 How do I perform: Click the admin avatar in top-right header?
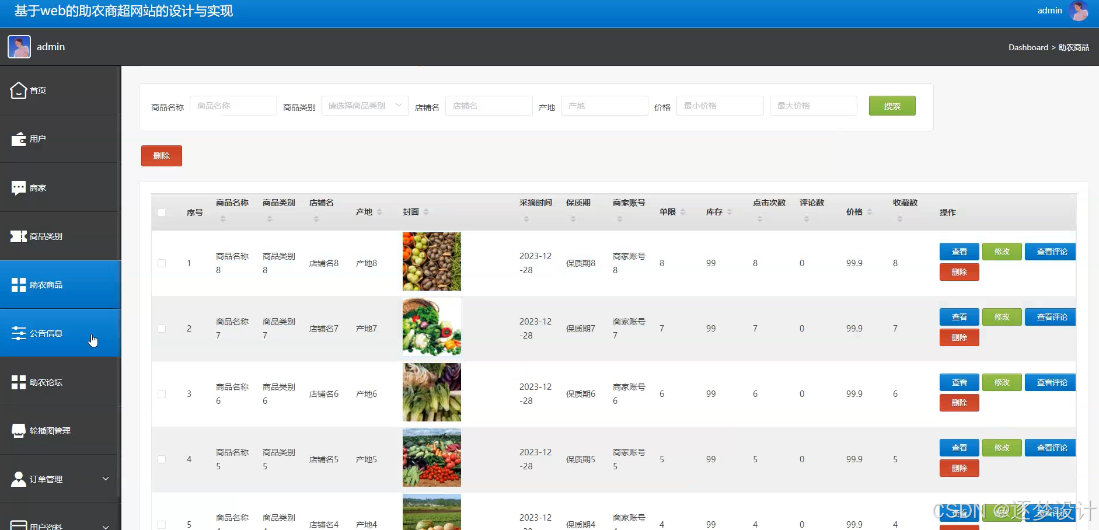coord(1079,11)
